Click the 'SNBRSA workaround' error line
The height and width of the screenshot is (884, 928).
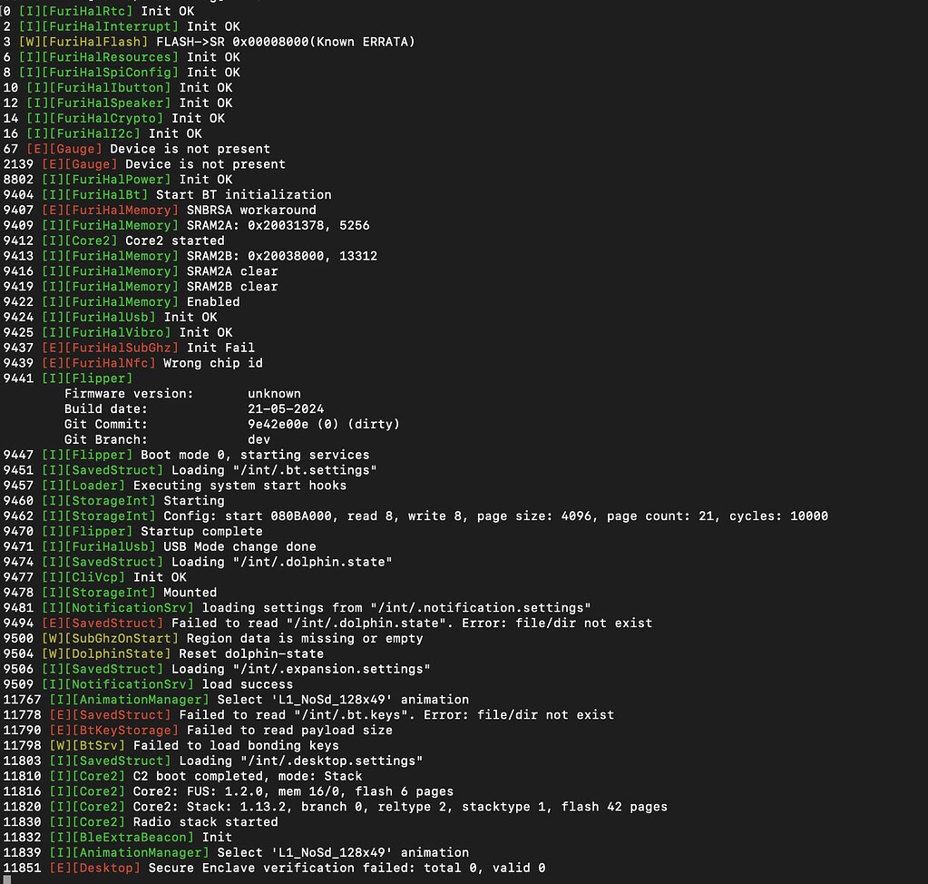251,211
